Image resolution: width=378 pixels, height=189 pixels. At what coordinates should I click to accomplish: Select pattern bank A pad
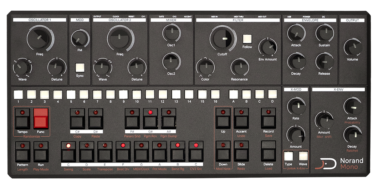click(233, 94)
